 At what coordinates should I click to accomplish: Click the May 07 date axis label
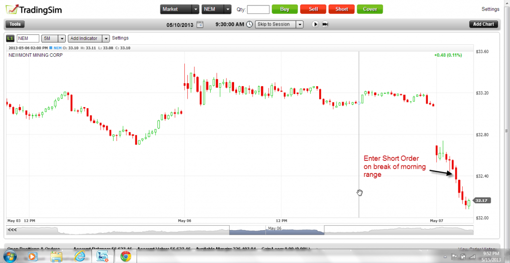coord(436,221)
